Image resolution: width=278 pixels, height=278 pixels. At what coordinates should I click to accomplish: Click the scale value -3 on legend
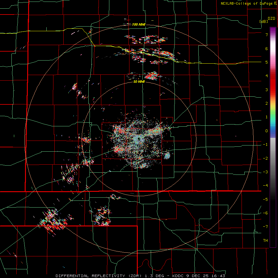click(265, 172)
